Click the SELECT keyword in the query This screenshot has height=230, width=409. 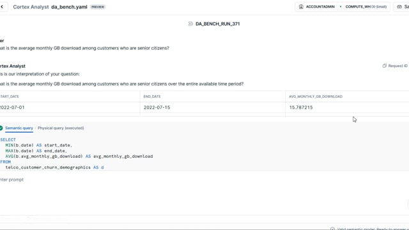pos(8,140)
